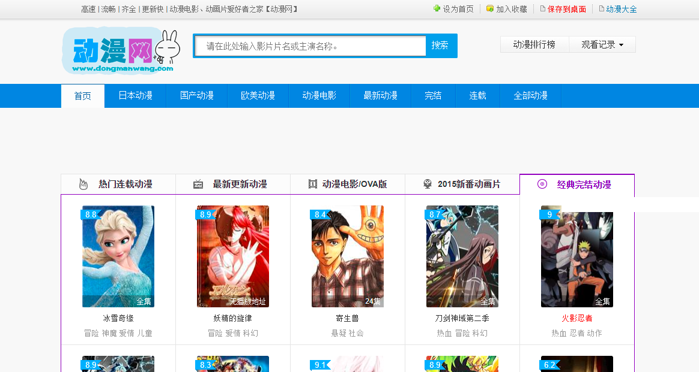Switch to 最新更新动漫 tab
Screen dimensions: 699x372
[233, 184]
